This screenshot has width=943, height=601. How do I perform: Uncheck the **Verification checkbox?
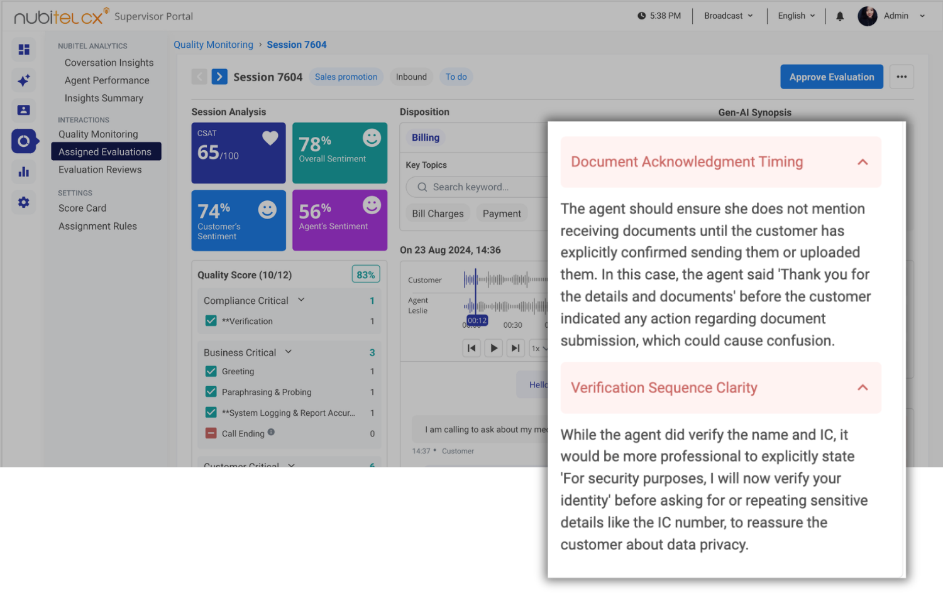[211, 321]
